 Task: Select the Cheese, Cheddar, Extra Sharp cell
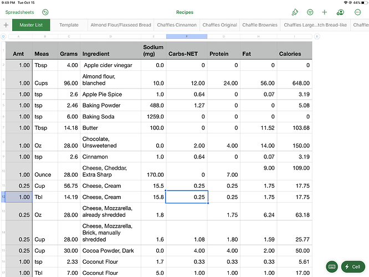pyautogui.click(x=111, y=171)
